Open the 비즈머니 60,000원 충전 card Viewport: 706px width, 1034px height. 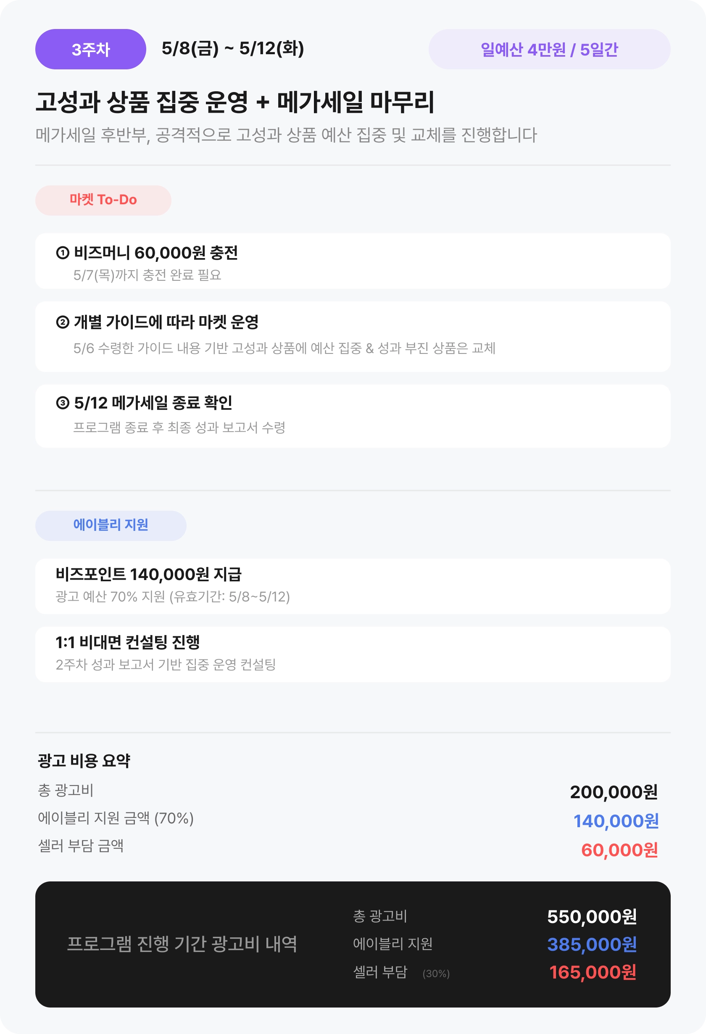click(x=353, y=261)
